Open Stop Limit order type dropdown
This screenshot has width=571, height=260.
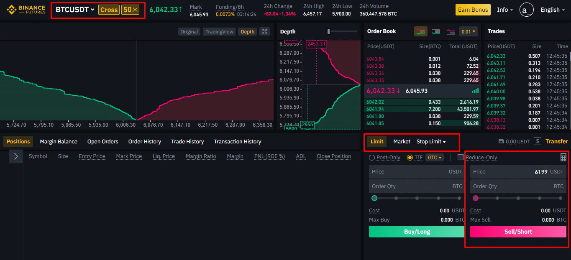[431, 142]
